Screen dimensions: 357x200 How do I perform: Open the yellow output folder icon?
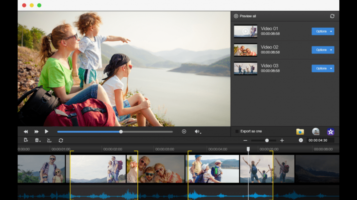(x=300, y=132)
